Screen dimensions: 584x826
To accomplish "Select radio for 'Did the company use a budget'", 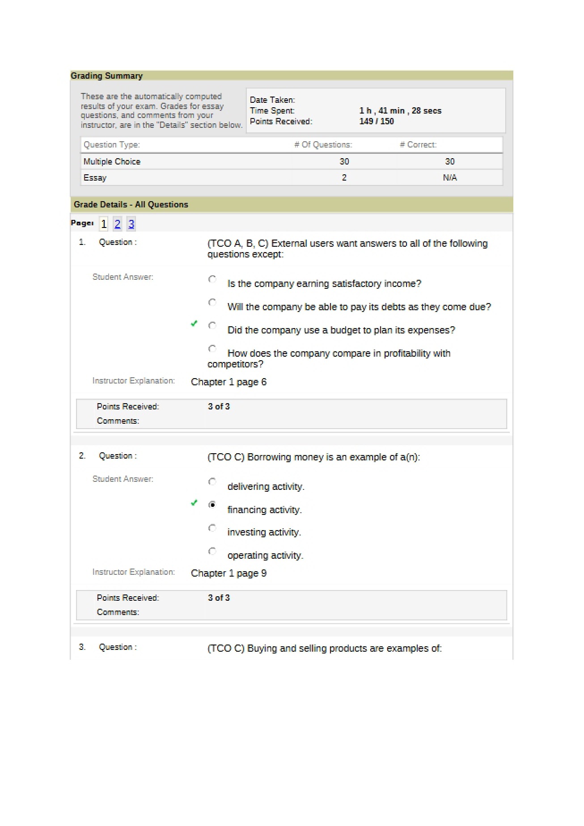I will pos(212,326).
